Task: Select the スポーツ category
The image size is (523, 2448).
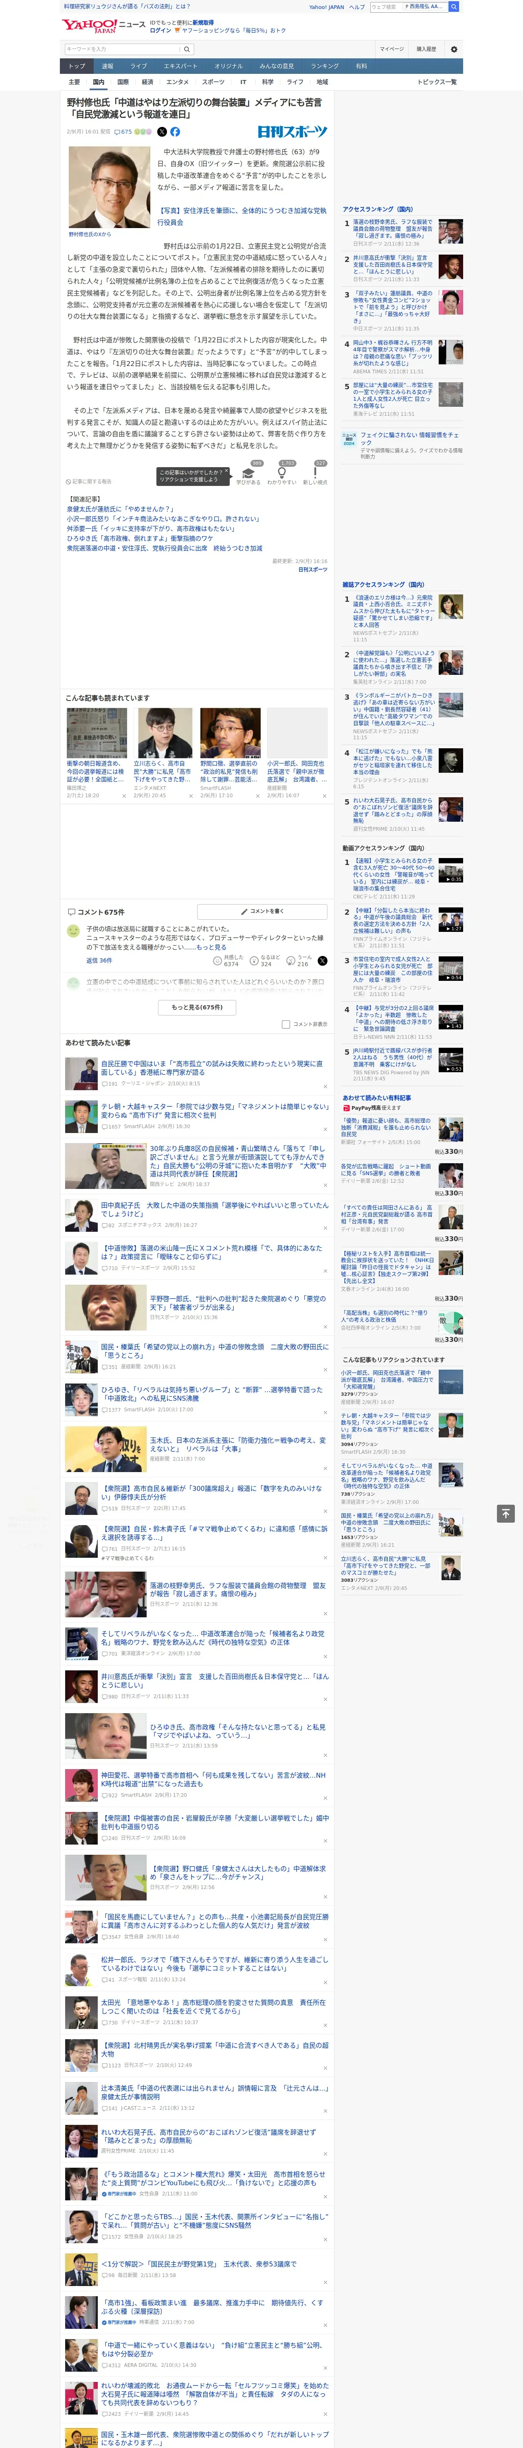Action: [x=213, y=82]
